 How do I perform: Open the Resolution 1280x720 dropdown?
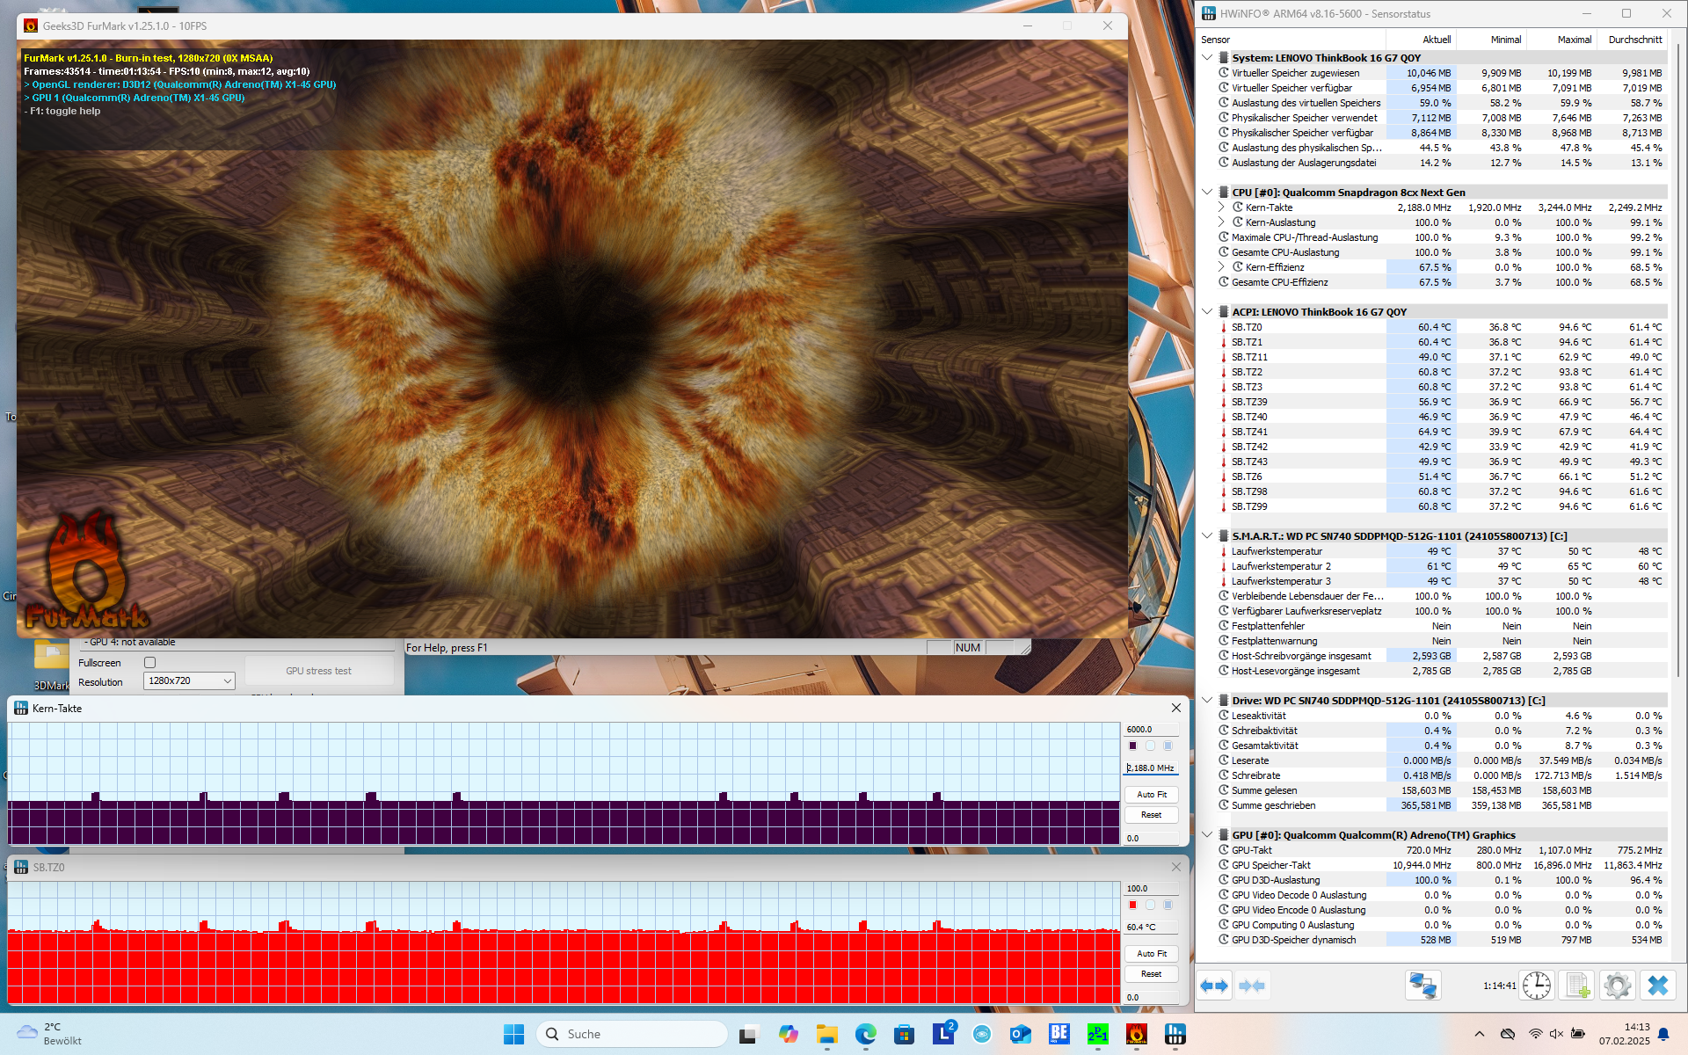(189, 681)
